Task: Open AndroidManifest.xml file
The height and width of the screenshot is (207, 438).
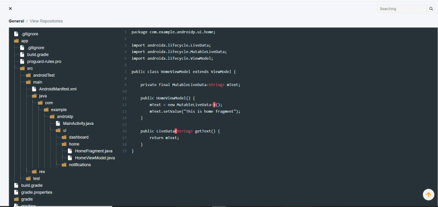Action: pos(57,89)
